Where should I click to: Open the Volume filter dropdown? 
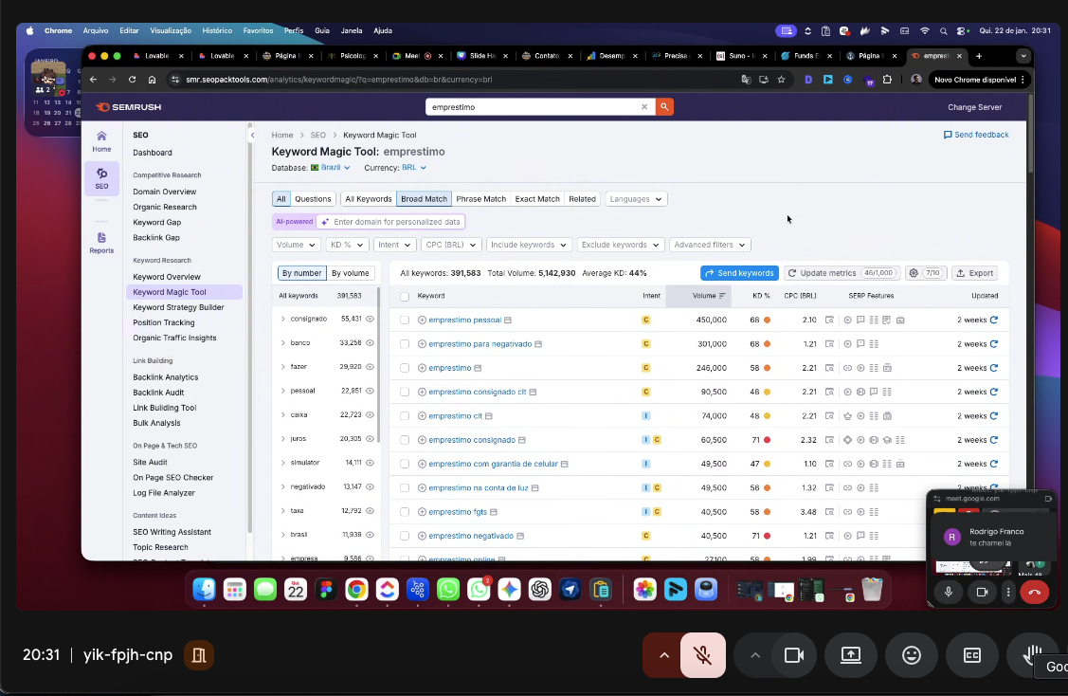(296, 245)
